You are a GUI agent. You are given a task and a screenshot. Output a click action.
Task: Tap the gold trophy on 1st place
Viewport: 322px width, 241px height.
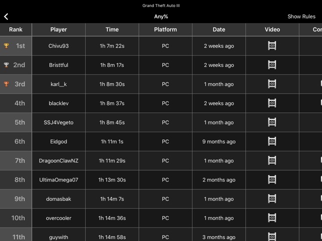(x=7, y=45)
